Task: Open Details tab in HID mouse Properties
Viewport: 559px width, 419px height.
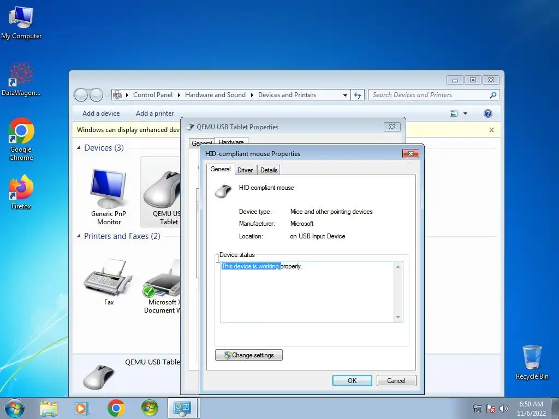Action: pyautogui.click(x=269, y=170)
